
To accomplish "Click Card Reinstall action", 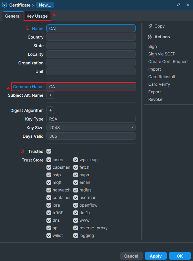I will (x=162, y=77).
